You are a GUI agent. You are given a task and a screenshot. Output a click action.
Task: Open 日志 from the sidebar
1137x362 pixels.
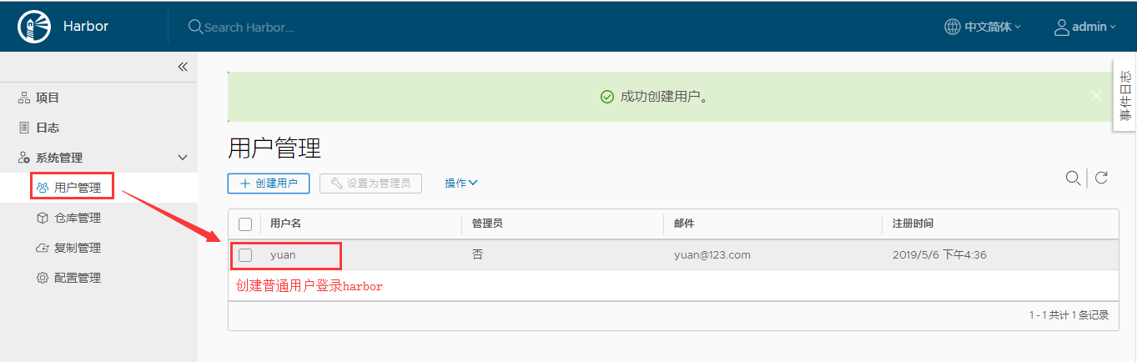(x=48, y=128)
